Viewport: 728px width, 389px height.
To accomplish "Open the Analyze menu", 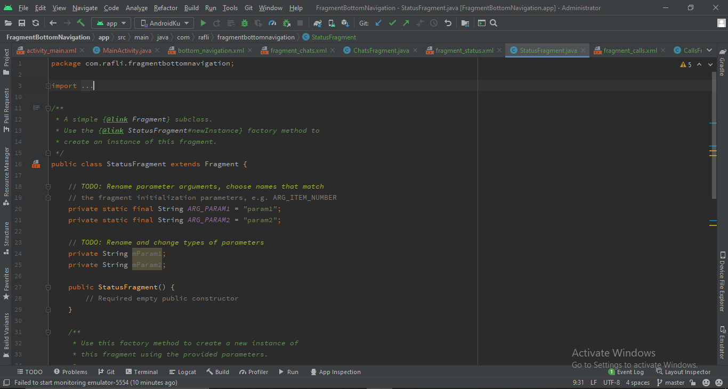I will [136, 8].
